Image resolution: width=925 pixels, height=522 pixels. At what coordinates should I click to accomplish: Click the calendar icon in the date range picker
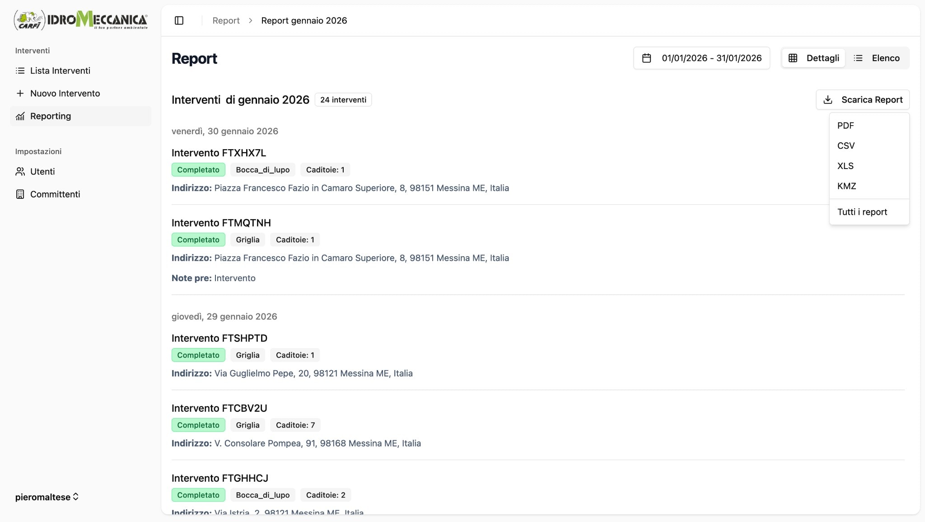(647, 58)
